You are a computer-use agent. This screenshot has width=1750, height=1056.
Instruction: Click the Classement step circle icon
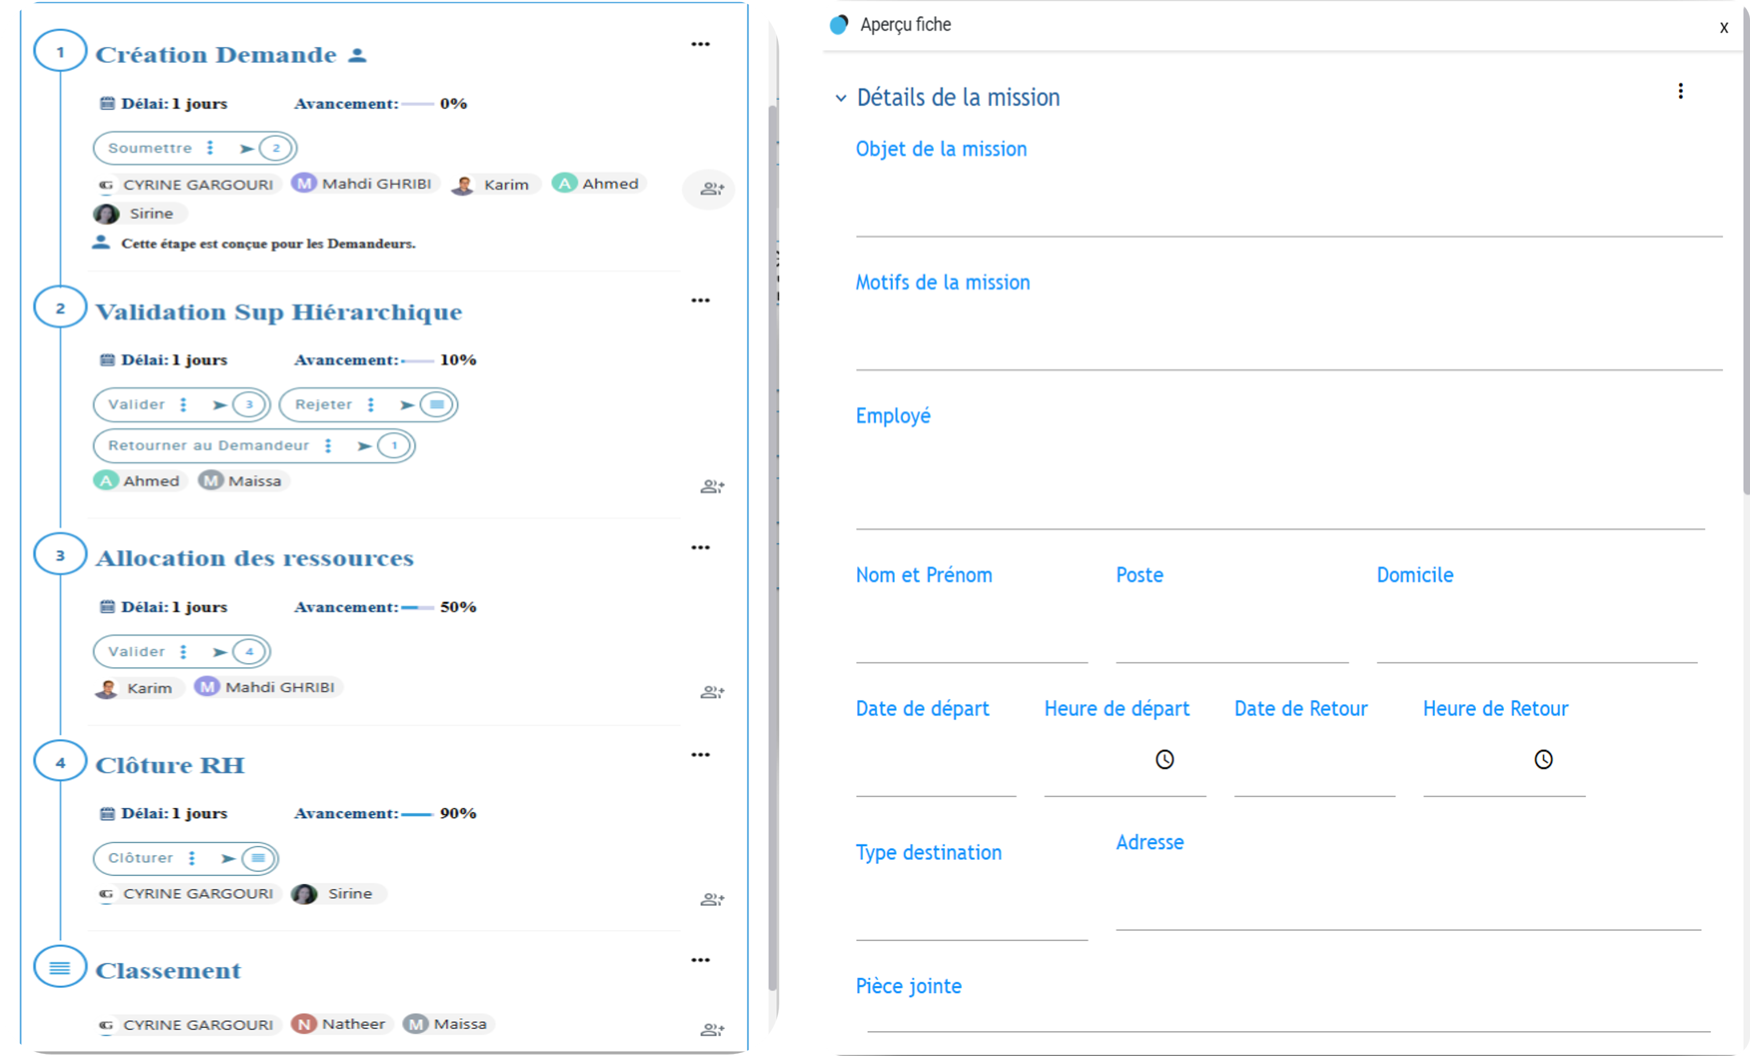coord(60,967)
